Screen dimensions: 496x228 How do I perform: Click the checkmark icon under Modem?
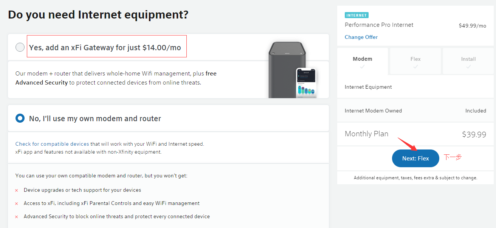362,67
